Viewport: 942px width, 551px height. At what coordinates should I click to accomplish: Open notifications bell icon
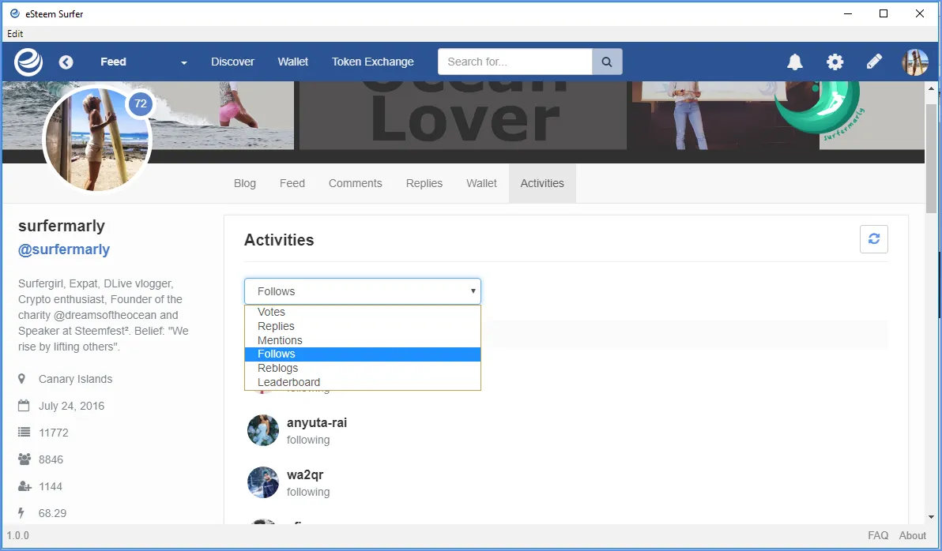[795, 62]
